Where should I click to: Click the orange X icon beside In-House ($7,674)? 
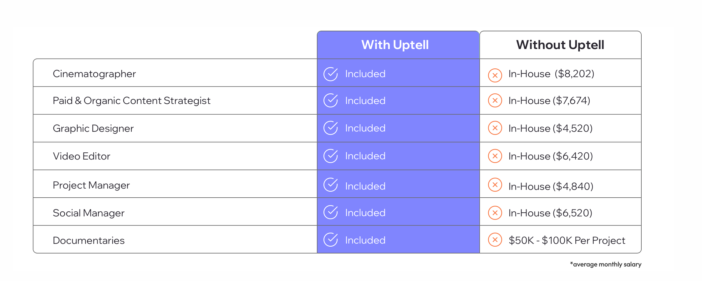click(495, 100)
